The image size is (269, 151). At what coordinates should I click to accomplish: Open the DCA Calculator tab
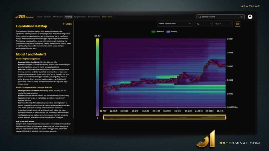click(x=94, y=17)
